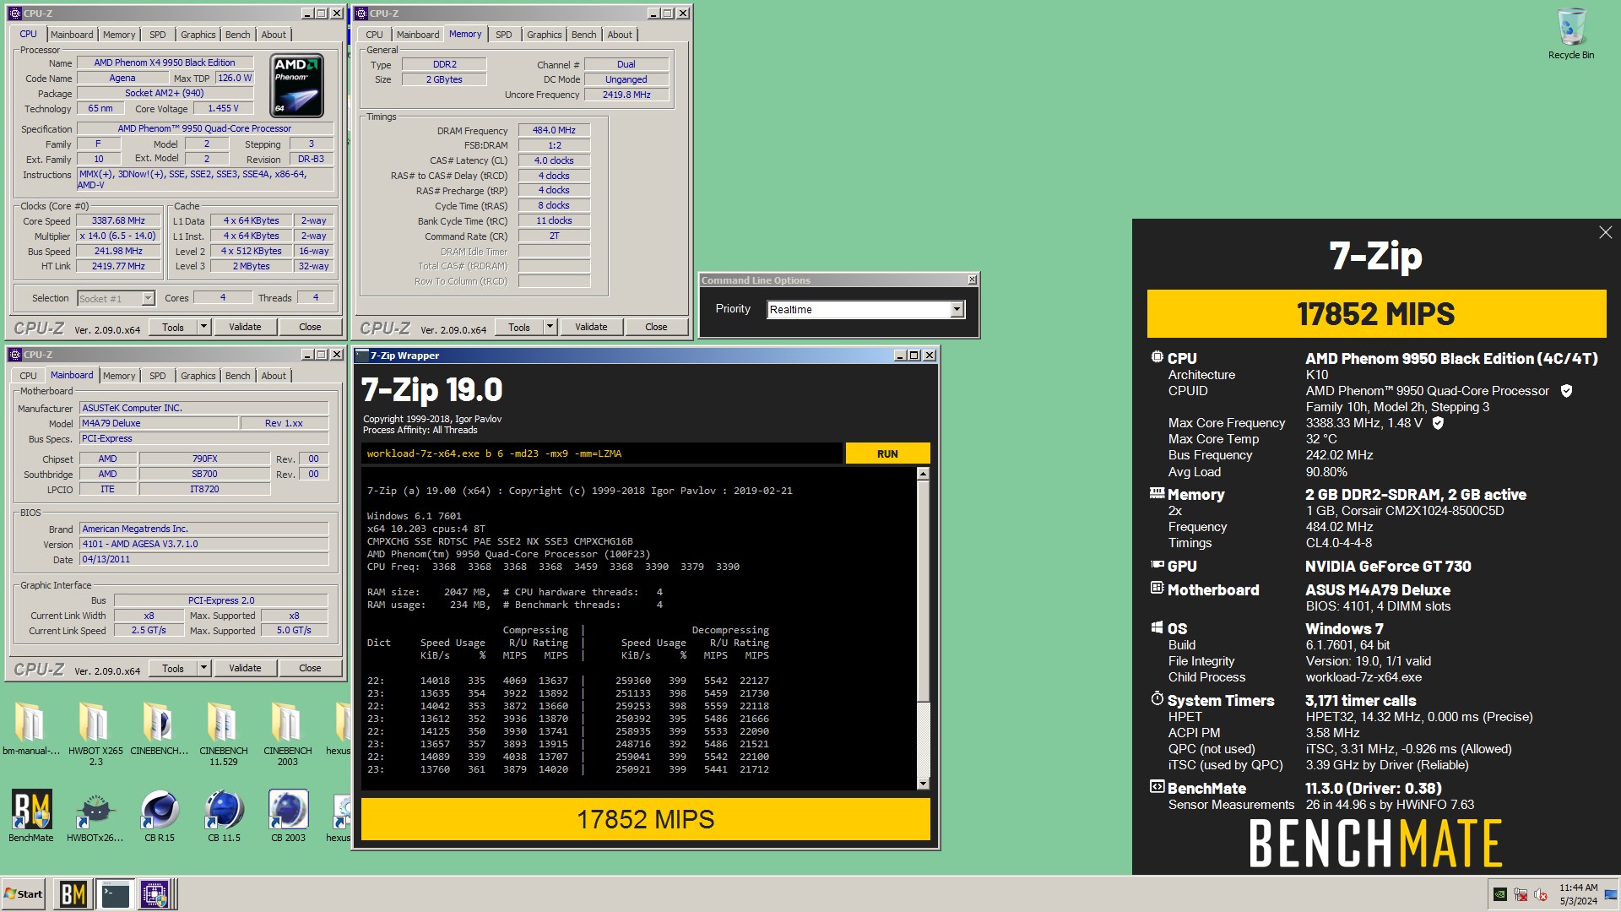Open the Priority Realtime dropdown

point(957,310)
